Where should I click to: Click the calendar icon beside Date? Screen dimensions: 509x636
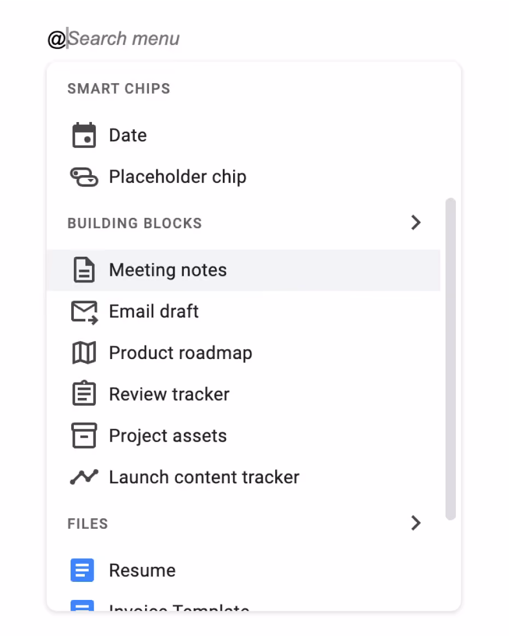point(84,135)
